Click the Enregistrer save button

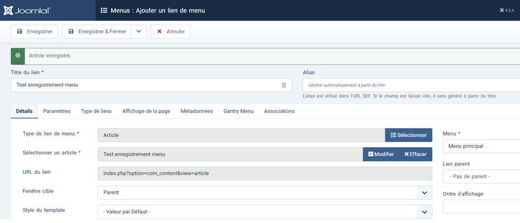(x=35, y=31)
